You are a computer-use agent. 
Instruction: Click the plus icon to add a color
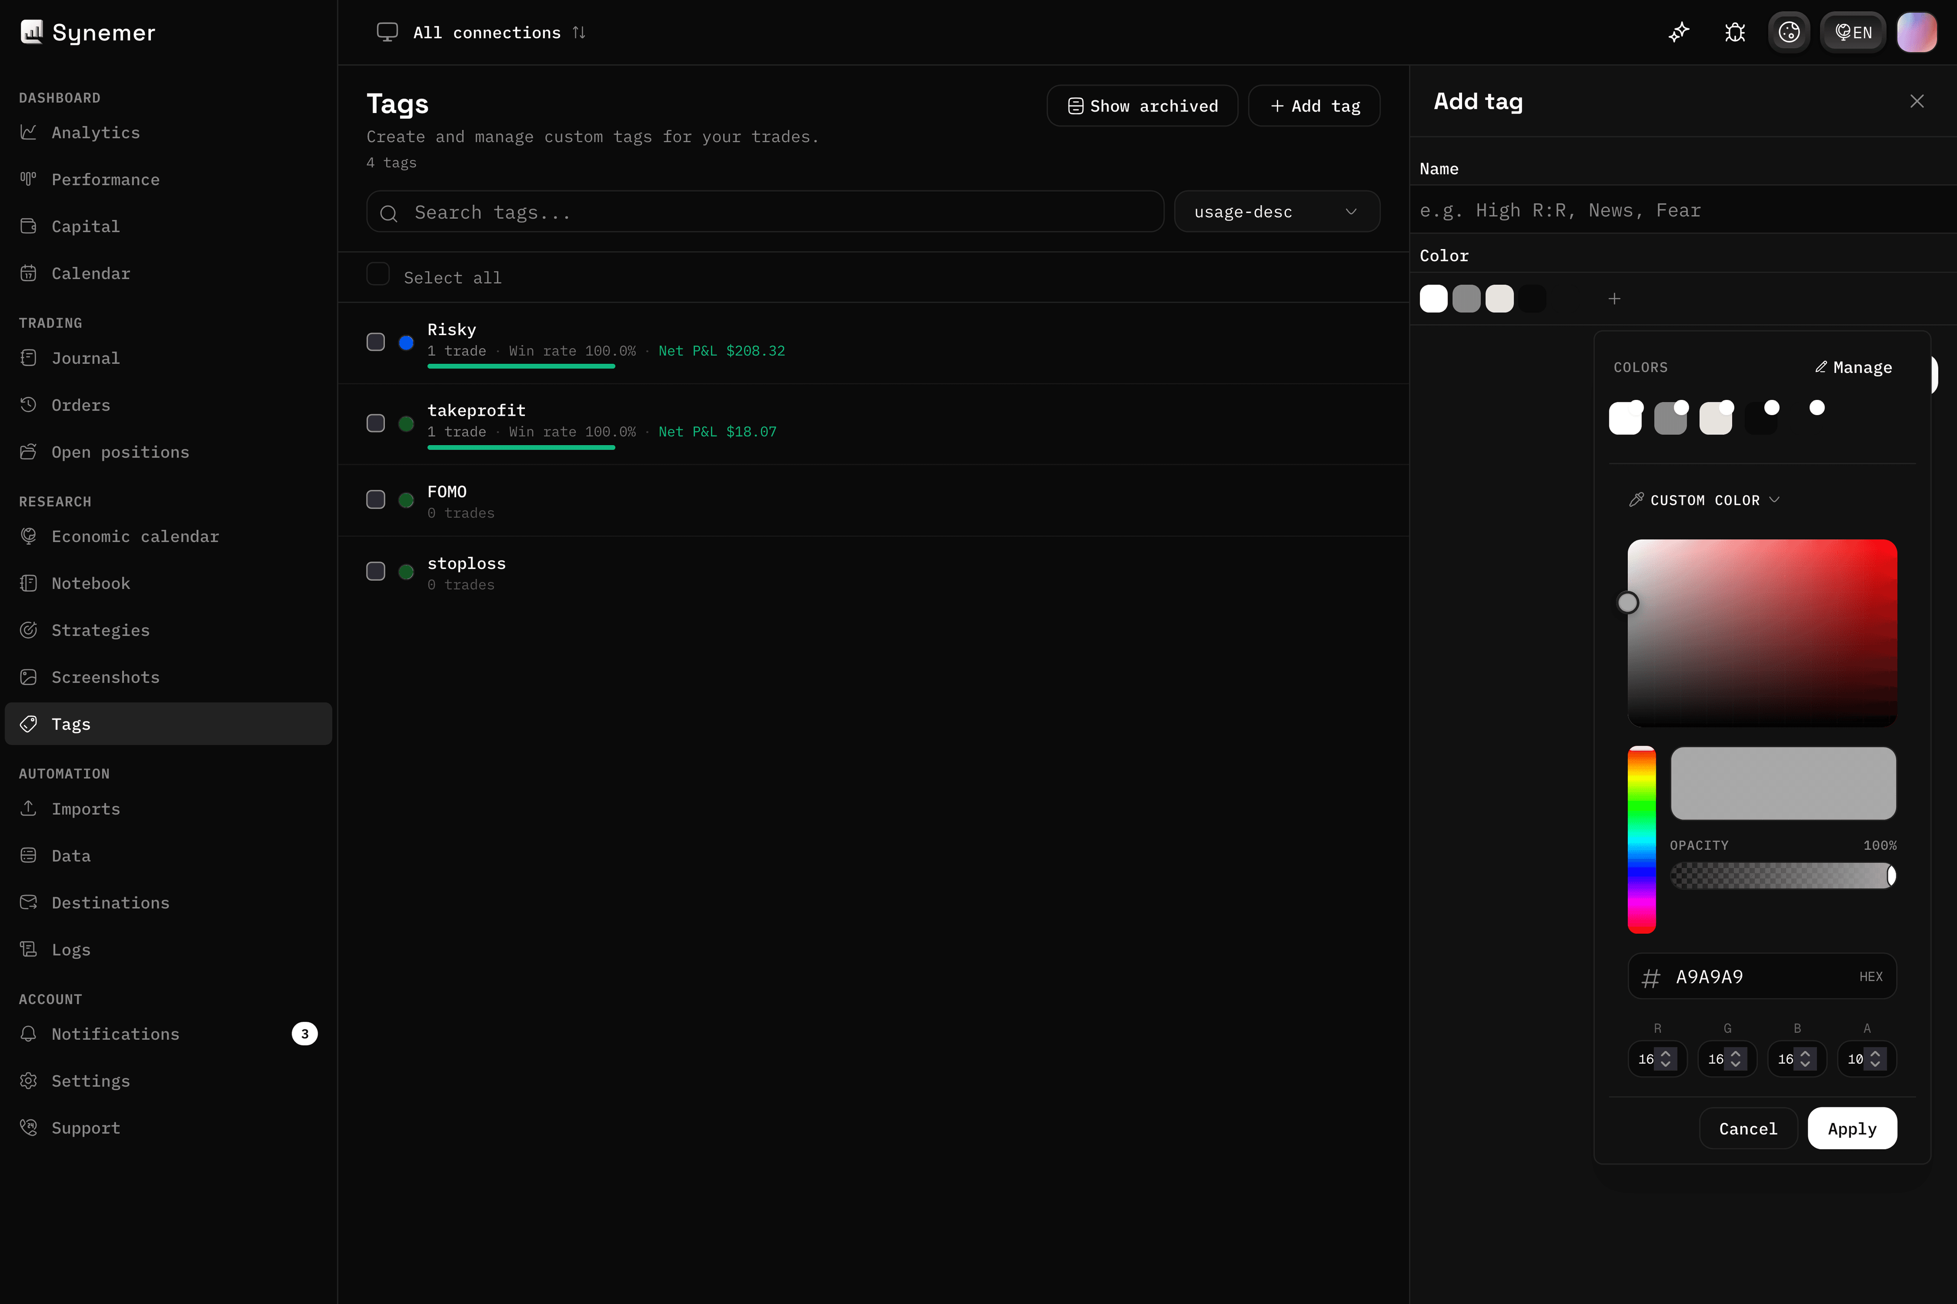tap(1614, 298)
